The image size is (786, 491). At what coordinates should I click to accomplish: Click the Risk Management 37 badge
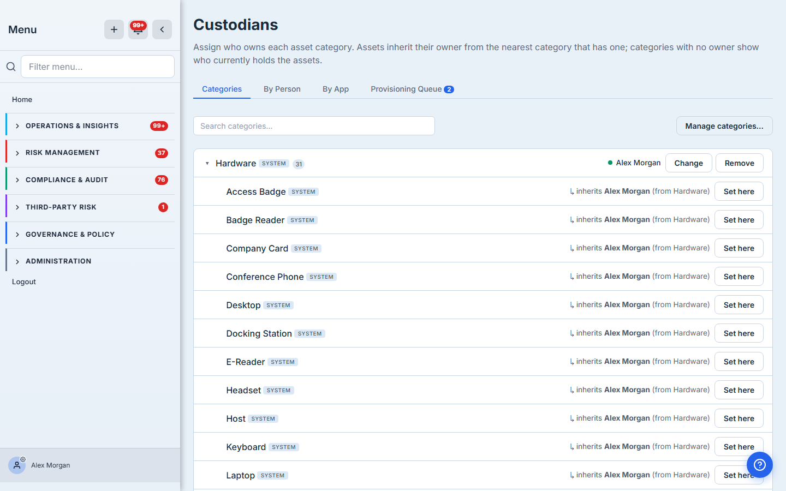pyautogui.click(x=162, y=153)
